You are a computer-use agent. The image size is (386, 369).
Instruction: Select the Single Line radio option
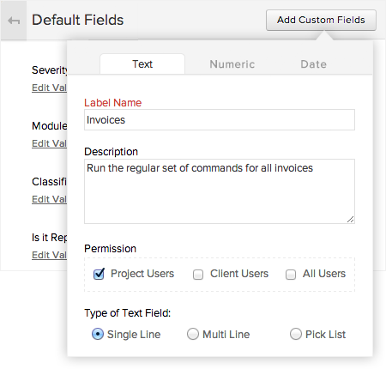98,334
